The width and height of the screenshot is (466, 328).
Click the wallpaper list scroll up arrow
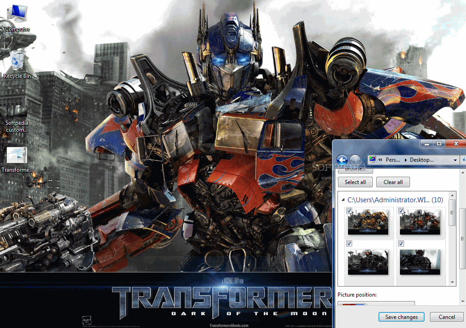pyautogui.click(x=452, y=195)
